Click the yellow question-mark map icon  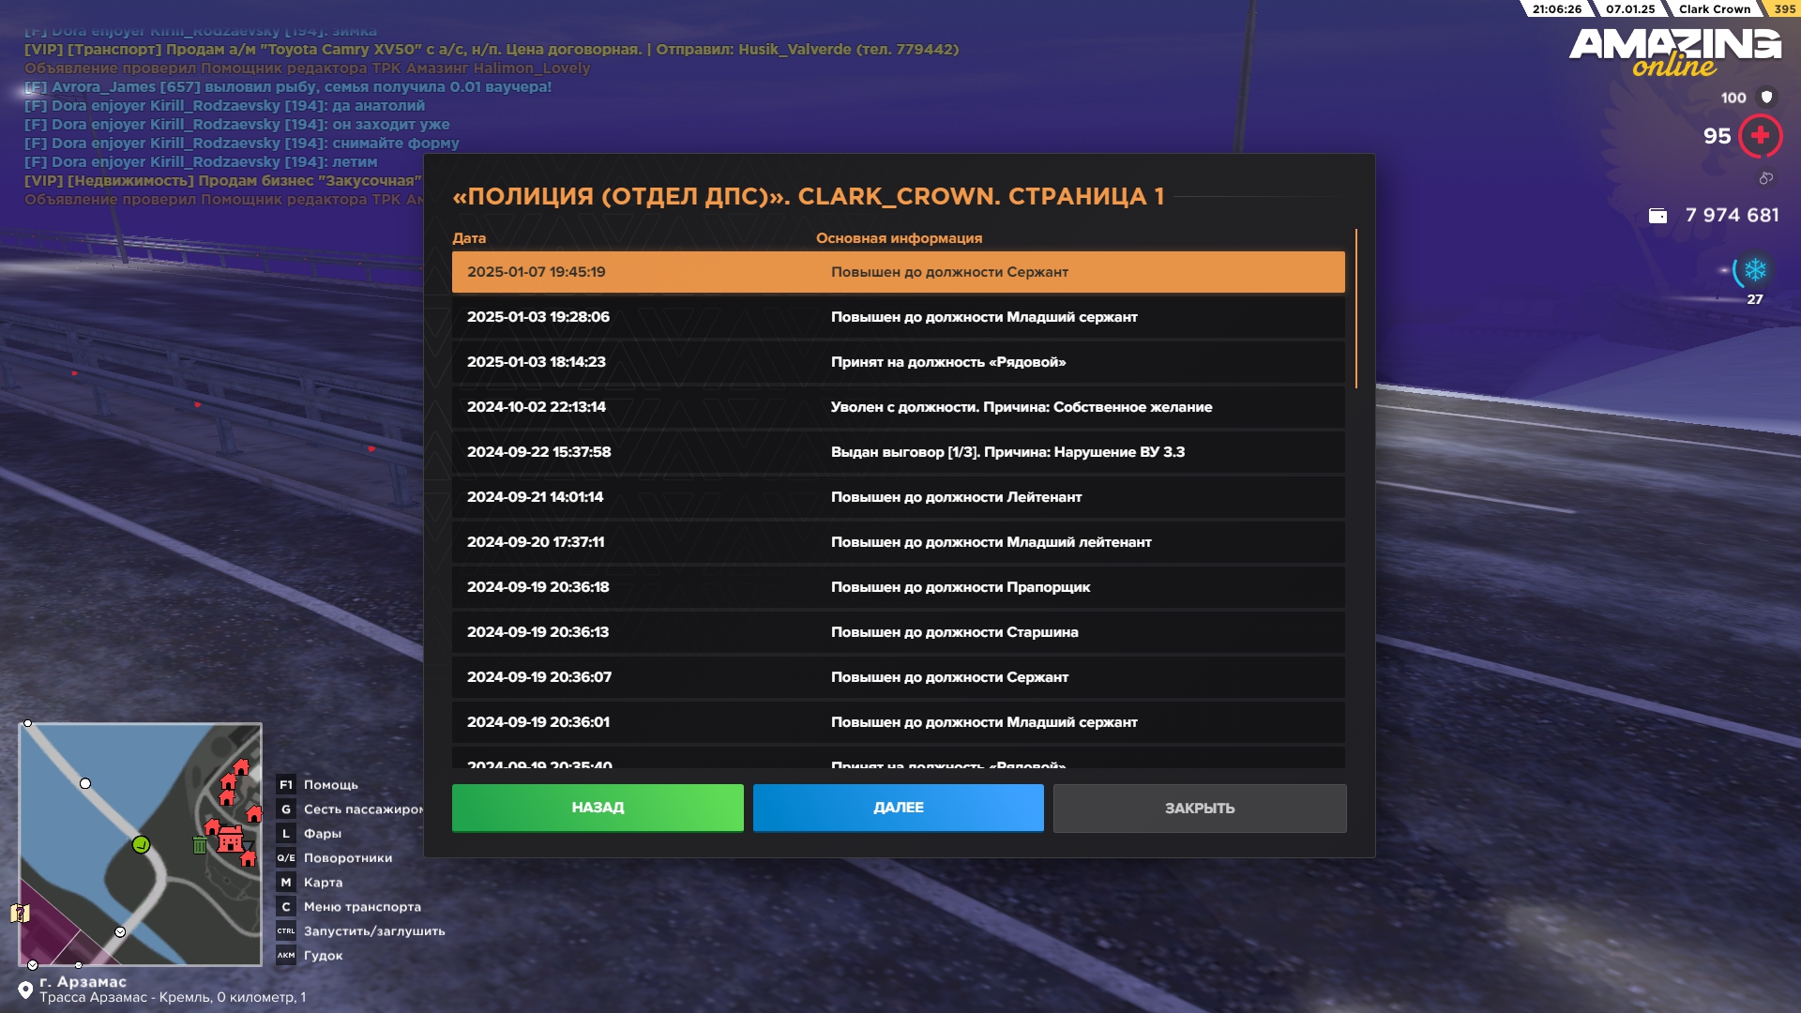coord(20,913)
